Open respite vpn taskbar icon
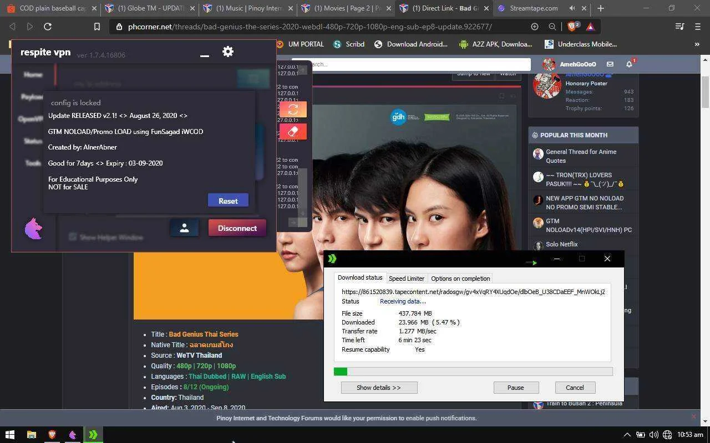The image size is (710, 443). (x=72, y=435)
